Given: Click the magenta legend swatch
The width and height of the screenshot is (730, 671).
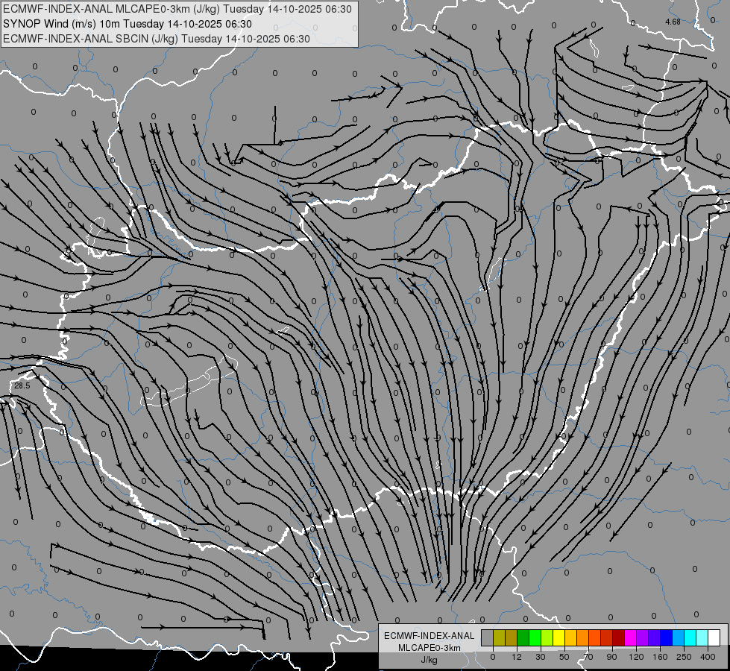Looking at the screenshot, I should [x=630, y=637].
